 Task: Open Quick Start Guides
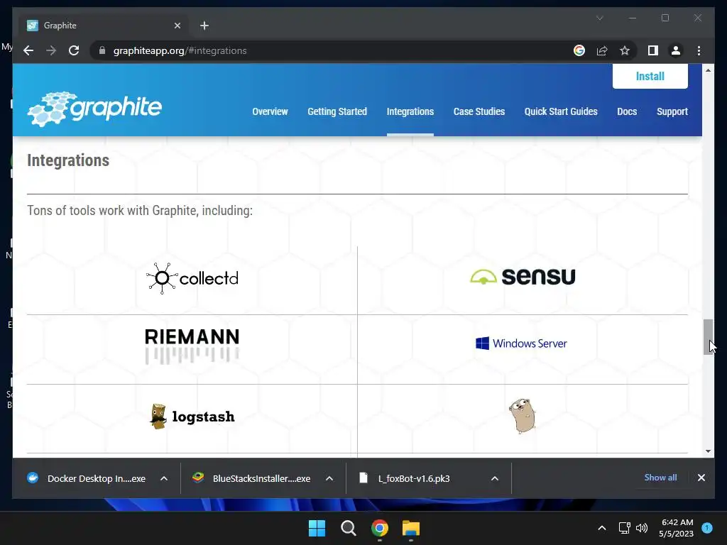point(561,111)
